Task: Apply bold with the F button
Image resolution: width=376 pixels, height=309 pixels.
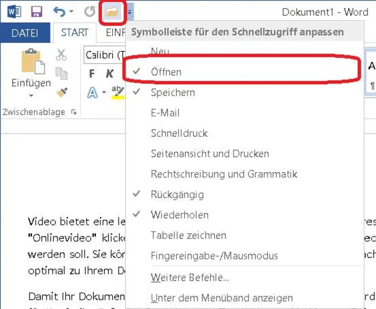Action: pos(92,73)
